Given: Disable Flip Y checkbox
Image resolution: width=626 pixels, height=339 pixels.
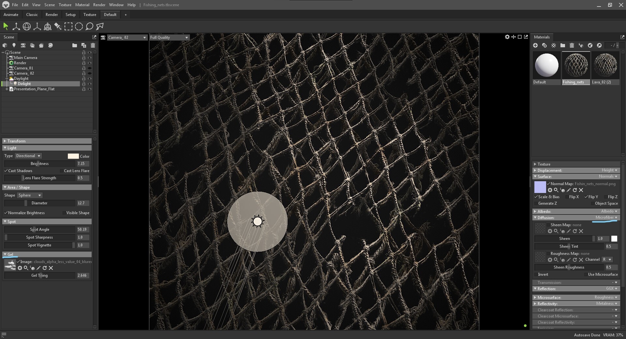Looking at the screenshot, I should tap(586, 197).
